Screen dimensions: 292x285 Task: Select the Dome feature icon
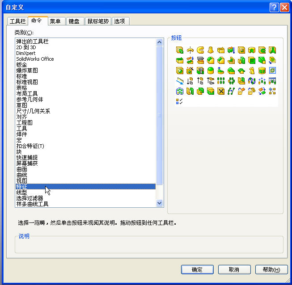(211, 71)
